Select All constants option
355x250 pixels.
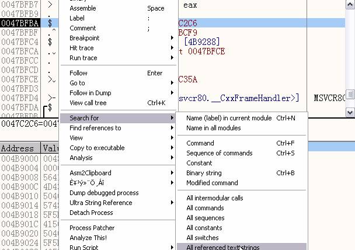click(242, 228)
